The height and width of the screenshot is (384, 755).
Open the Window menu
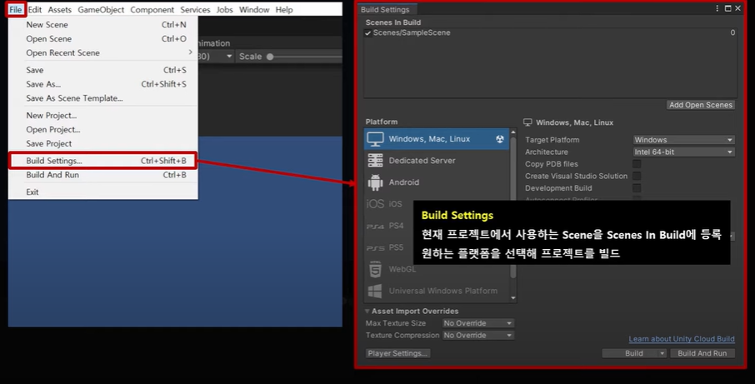[254, 10]
